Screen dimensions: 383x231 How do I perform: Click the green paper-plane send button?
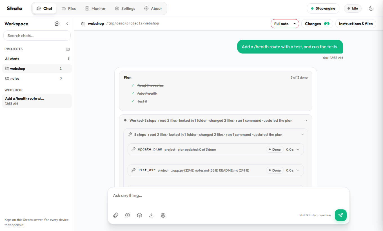(x=341, y=215)
